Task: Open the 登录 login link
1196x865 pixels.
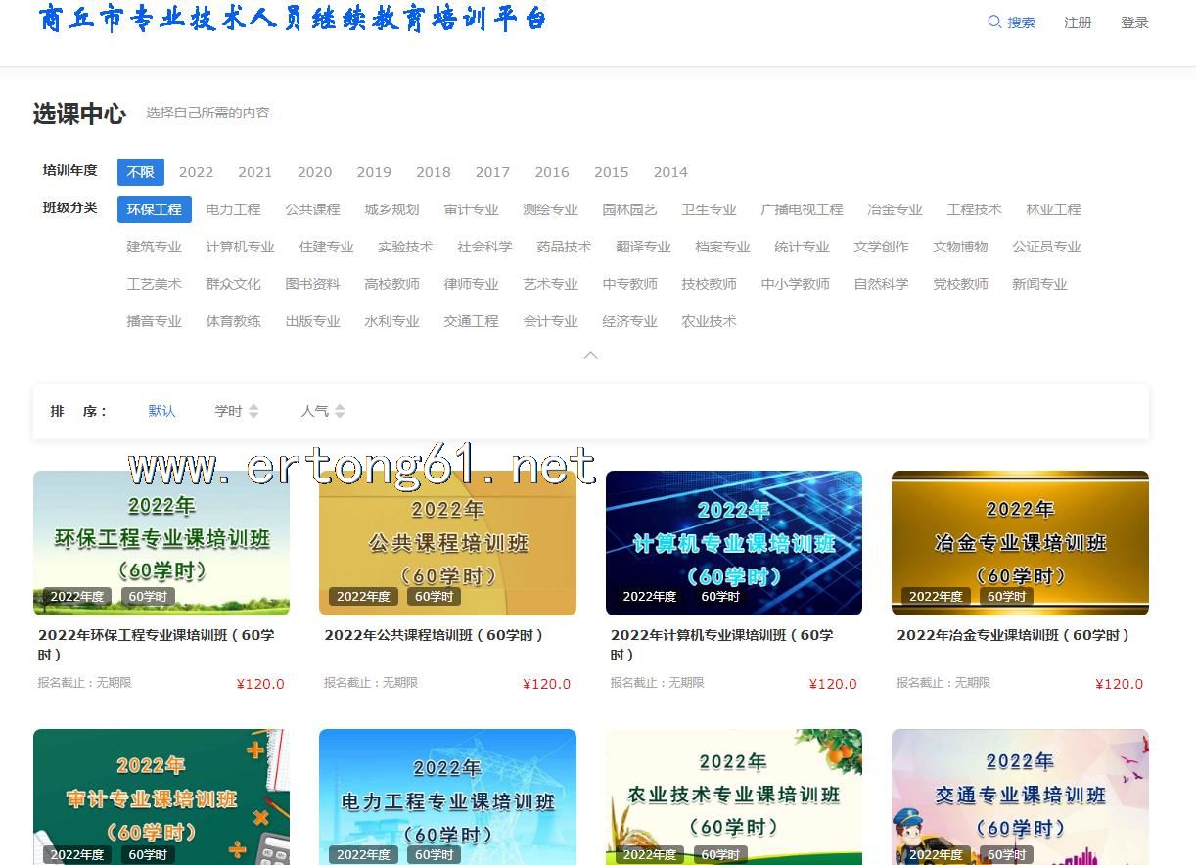Action: [x=1134, y=23]
